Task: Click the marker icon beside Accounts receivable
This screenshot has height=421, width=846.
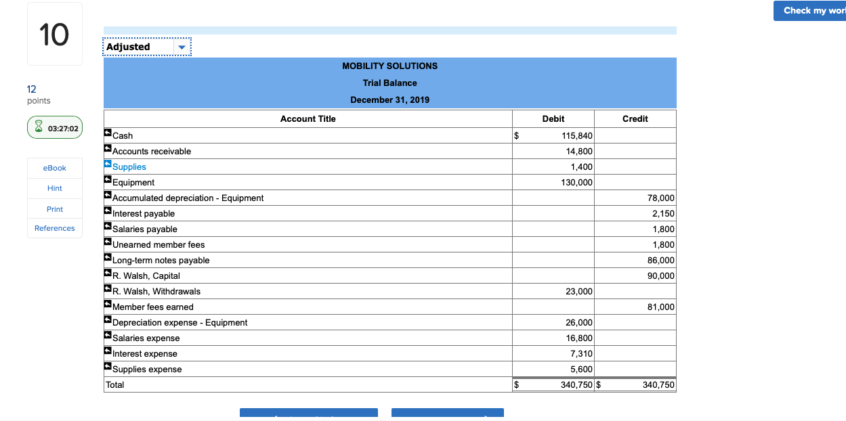Action: click(106, 148)
